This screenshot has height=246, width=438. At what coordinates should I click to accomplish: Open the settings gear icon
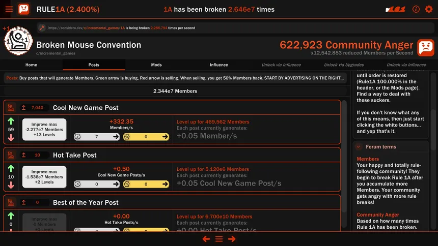pyautogui.click(x=429, y=9)
